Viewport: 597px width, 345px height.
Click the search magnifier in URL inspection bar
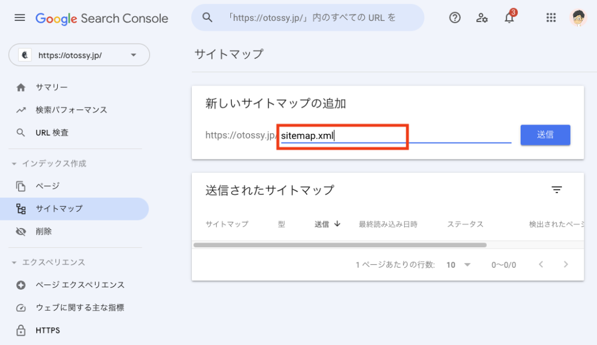coord(208,18)
